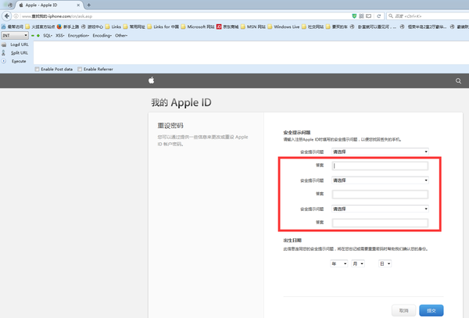
Task: Click the second answer input field
Action: coord(380,195)
